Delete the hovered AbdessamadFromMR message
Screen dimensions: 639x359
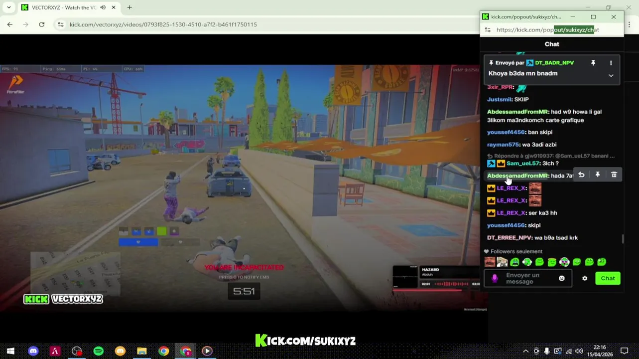point(614,175)
